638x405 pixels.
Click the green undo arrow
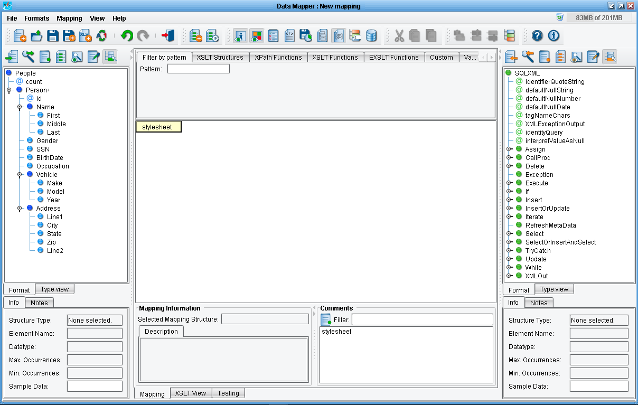coord(127,35)
